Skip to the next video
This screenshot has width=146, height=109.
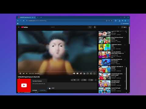[x=24, y=73]
